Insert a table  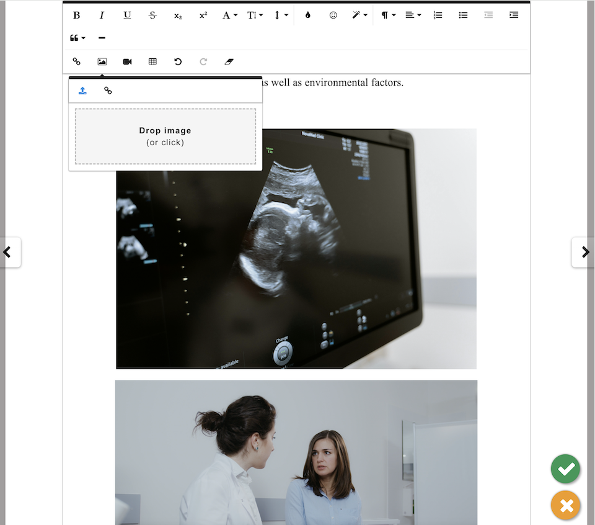[x=152, y=61]
